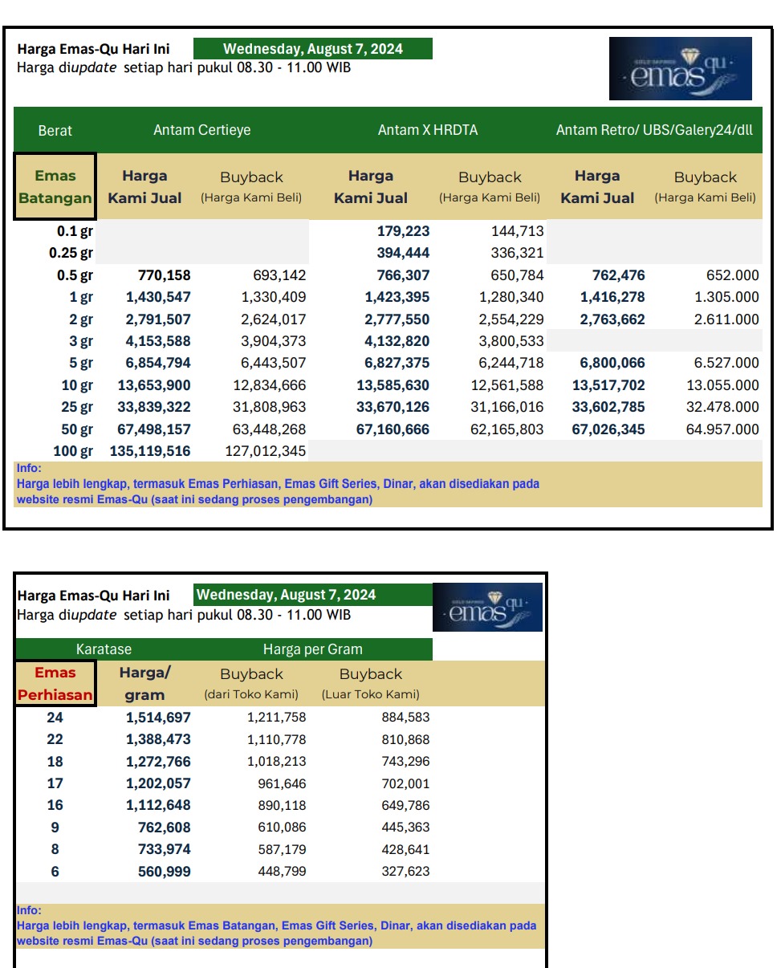Select the 17 karat price 1,202,057

[x=158, y=783]
